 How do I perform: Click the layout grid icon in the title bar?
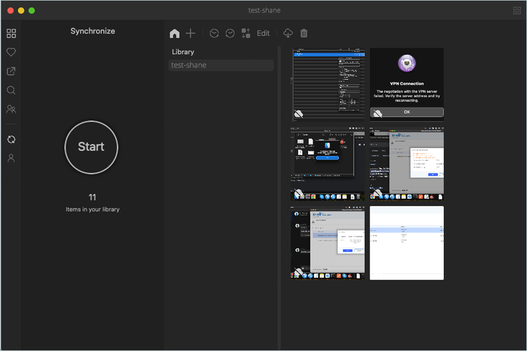tap(517, 11)
